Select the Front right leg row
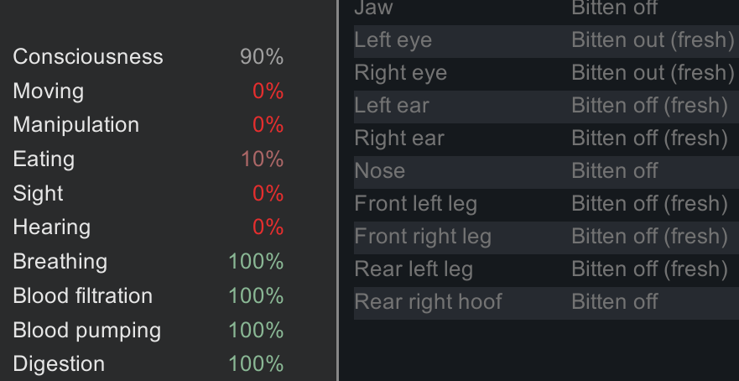This screenshot has width=739, height=381. click(545, 237)
